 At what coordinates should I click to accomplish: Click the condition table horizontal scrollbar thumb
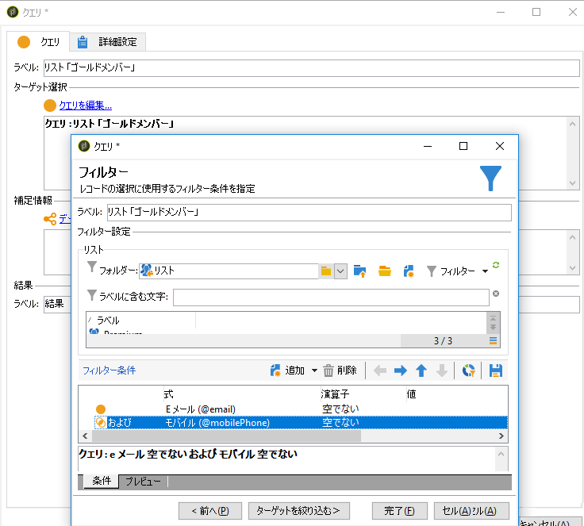coord(226,436)
